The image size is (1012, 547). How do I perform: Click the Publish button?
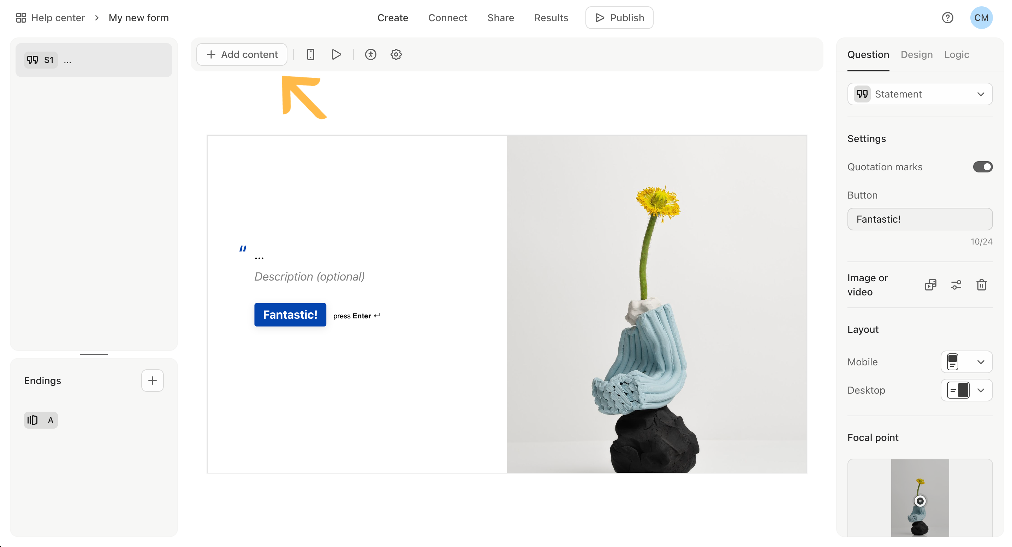click(x=619, y=18)
